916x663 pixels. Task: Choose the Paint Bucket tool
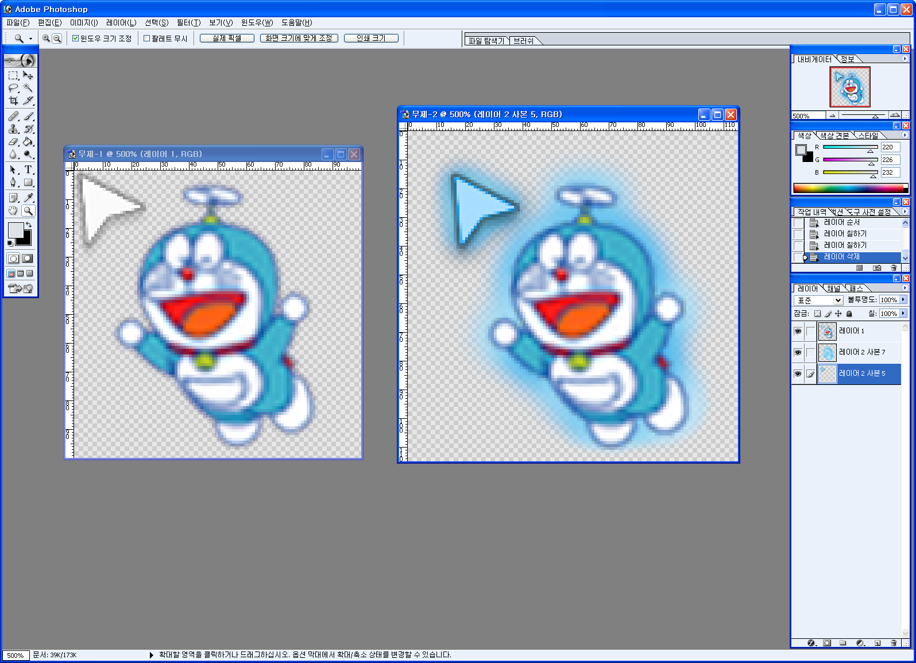28,142
